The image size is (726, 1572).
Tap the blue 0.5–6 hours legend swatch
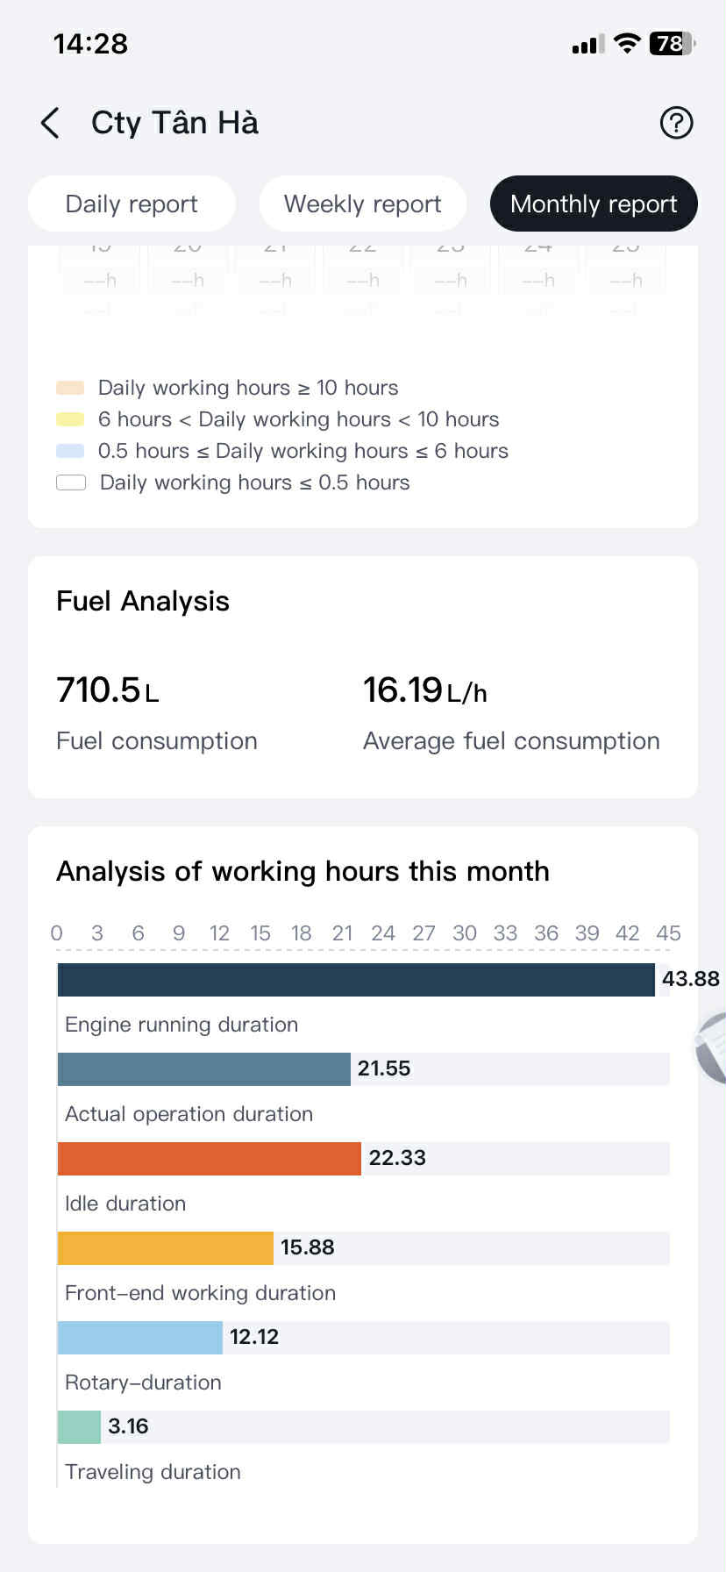(70, 451)
